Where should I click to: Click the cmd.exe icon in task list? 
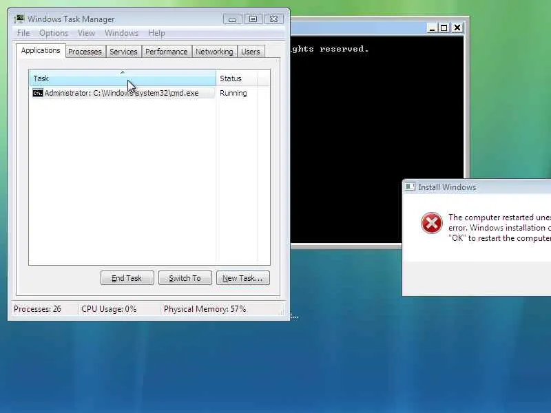pos(38,93)
